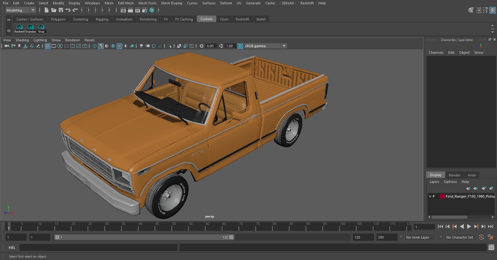The width and height of the screenshot is (497, 260).
Task: Toggle view transform ON button
Action: click(240, 46)
